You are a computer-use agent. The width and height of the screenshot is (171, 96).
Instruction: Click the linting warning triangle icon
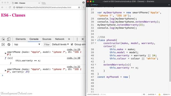pos(160,94)
